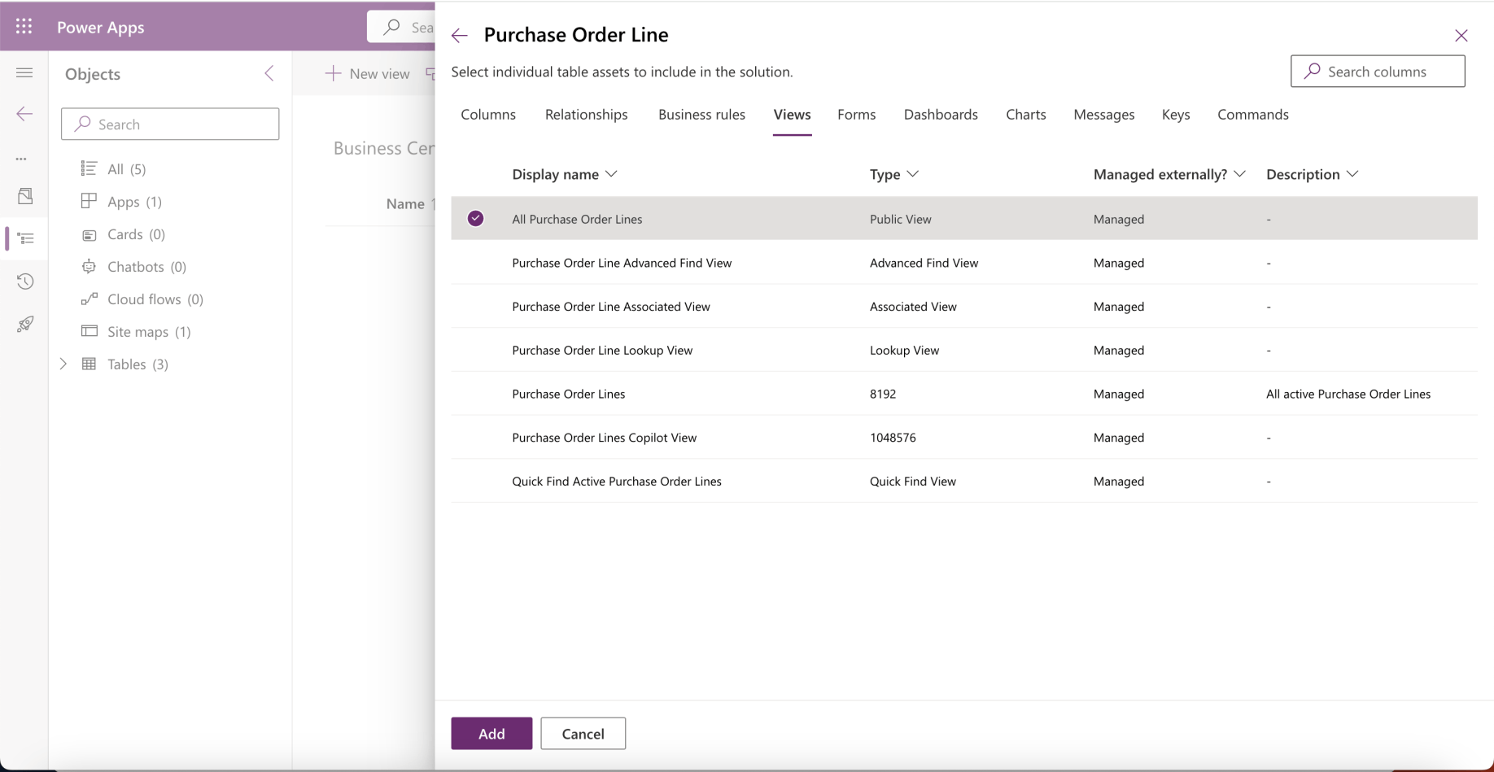Switch to the Forms tab
The height and width of the screenshot is (772, 1494).
point(856,115)
